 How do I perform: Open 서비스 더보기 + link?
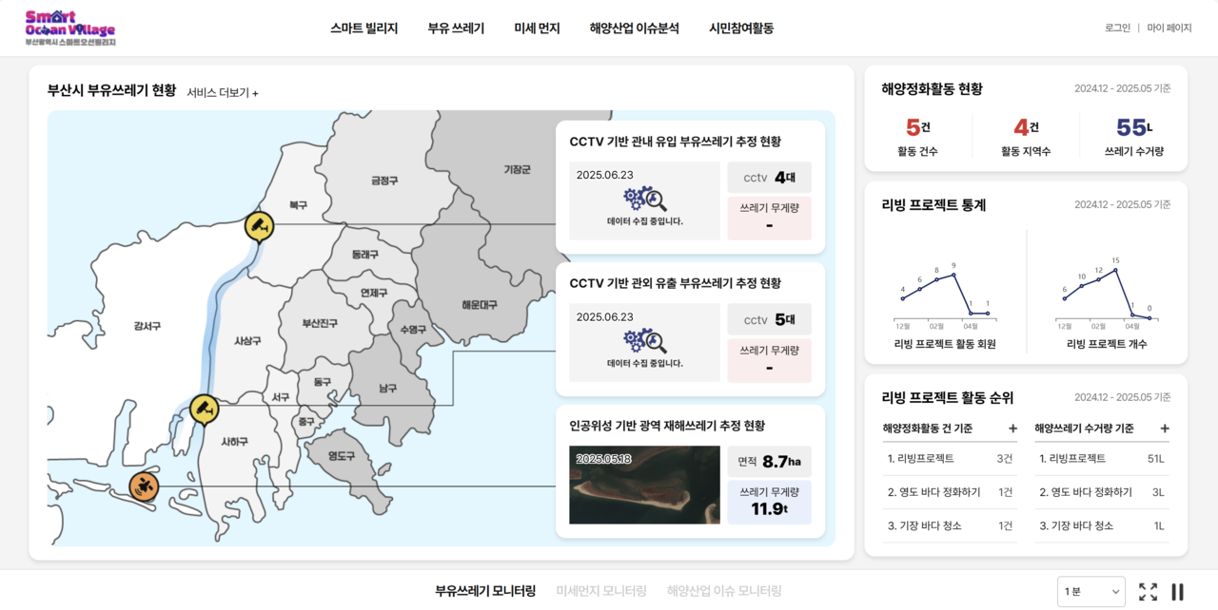pos(223,93)
